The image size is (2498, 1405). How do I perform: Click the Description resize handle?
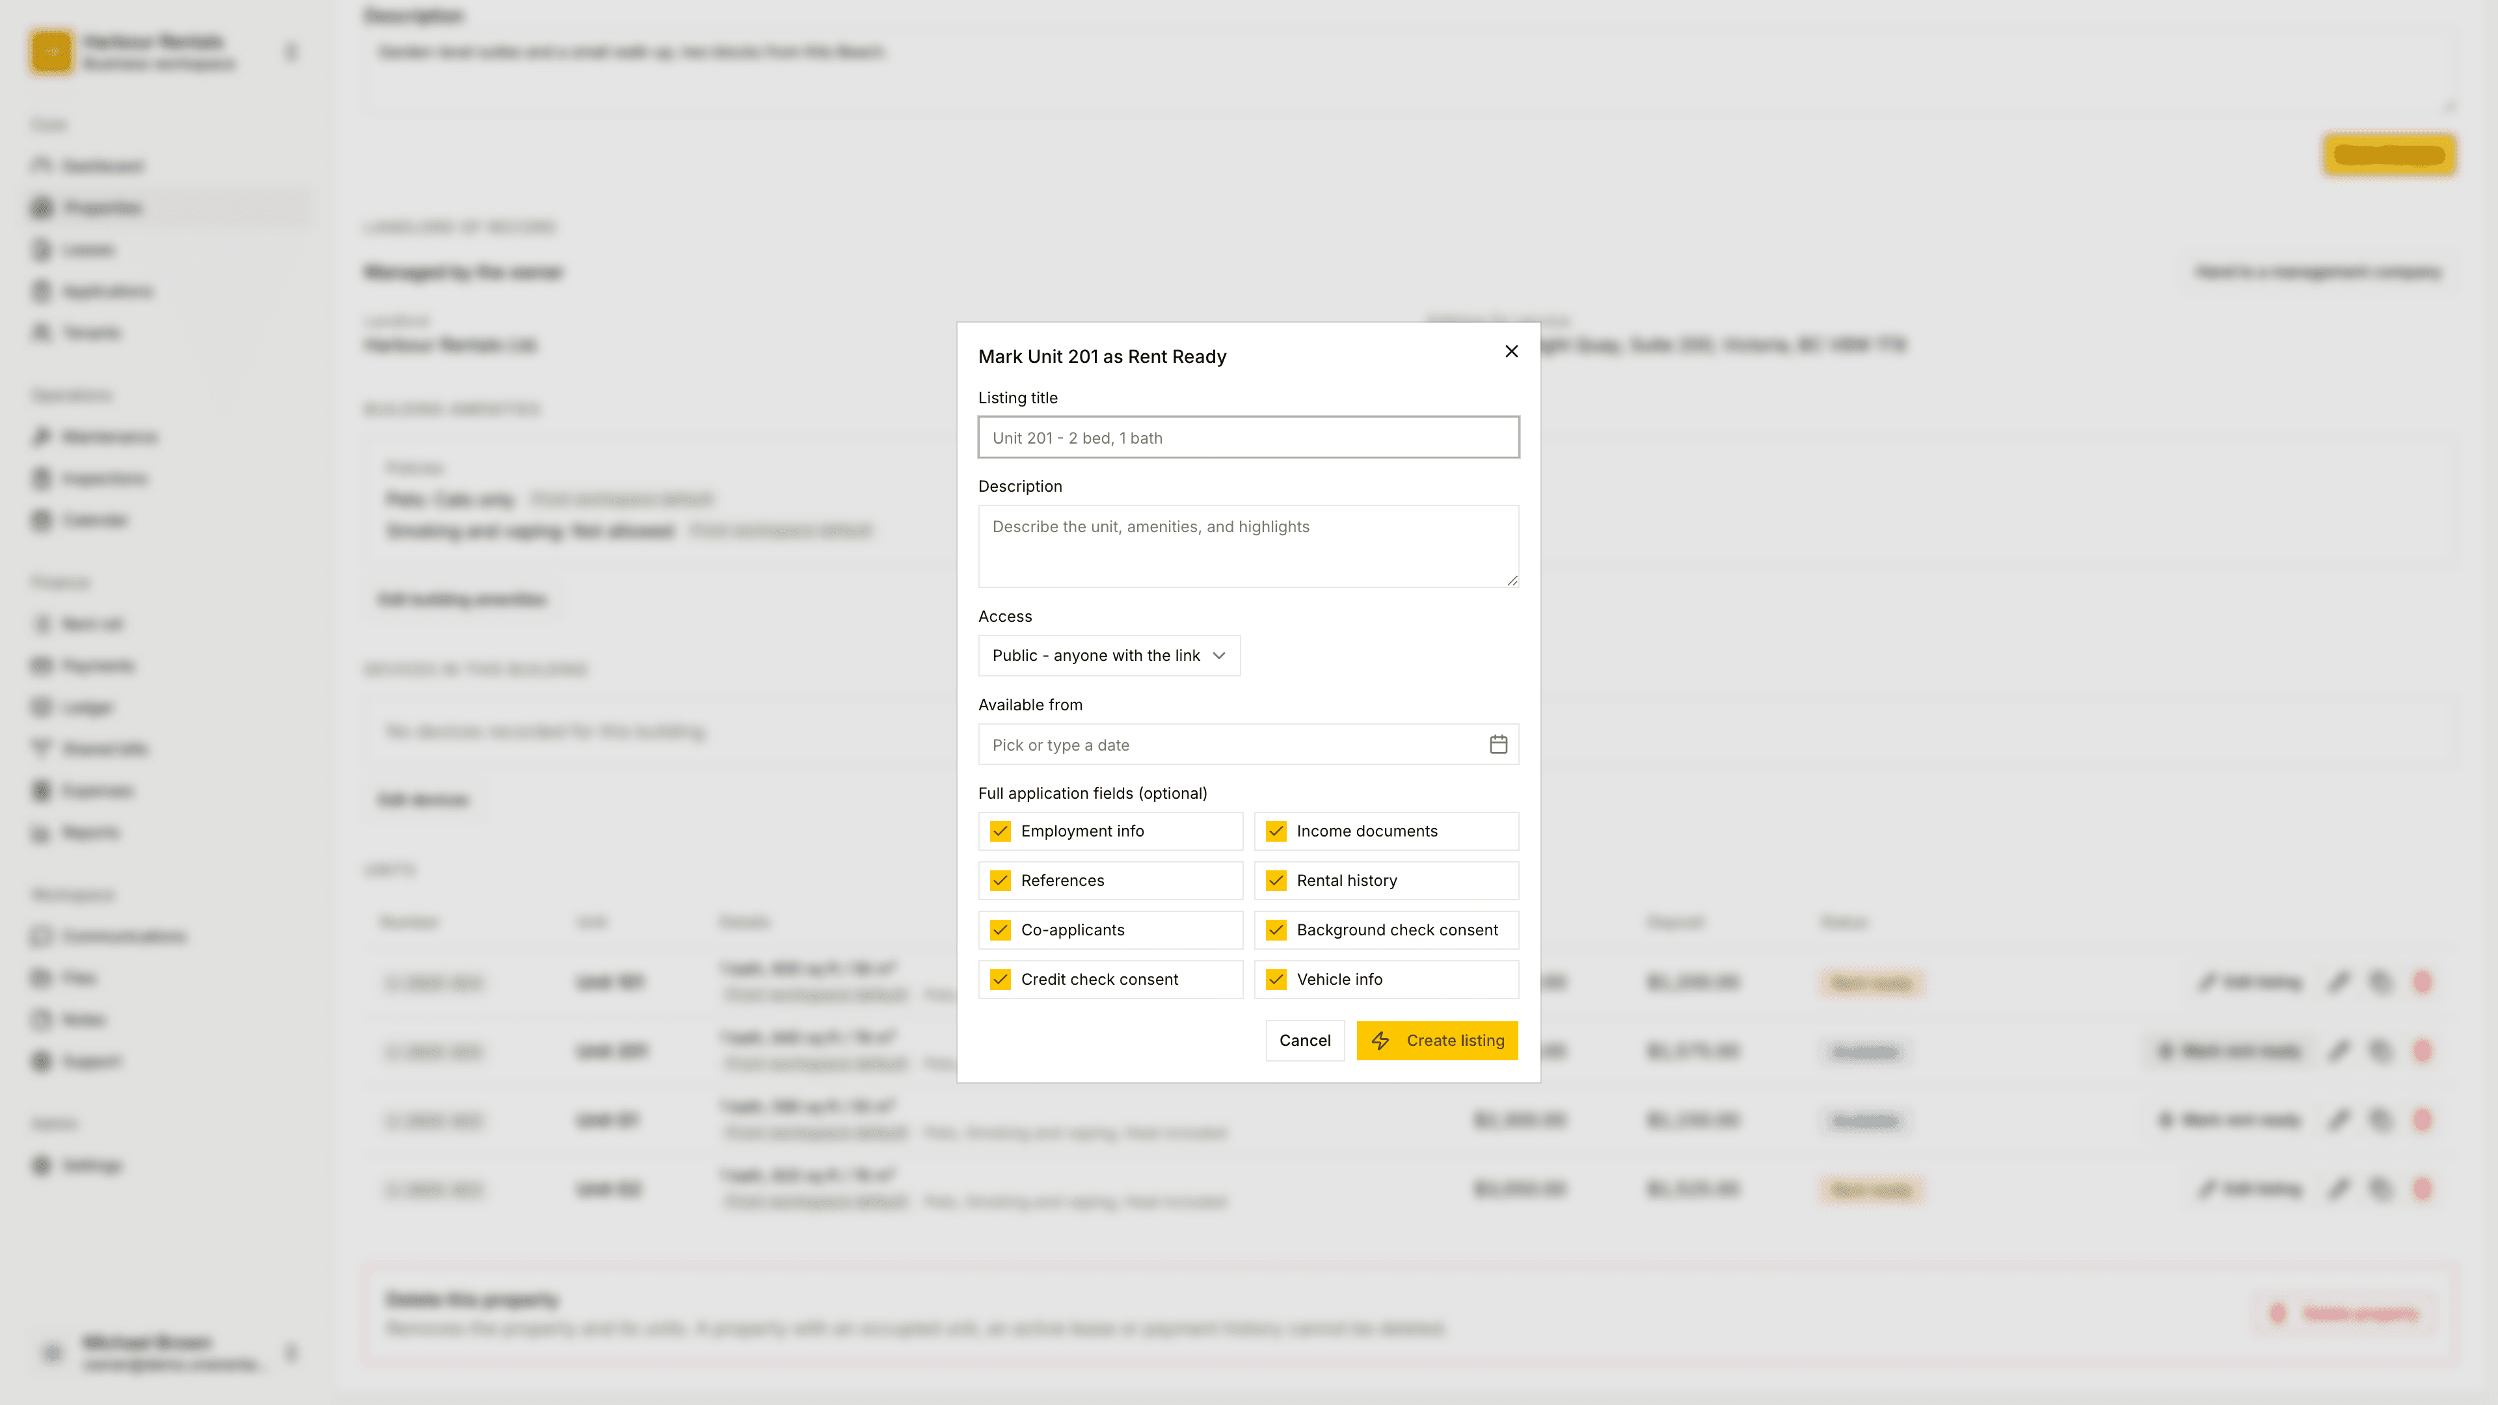tap(1512, 581)
